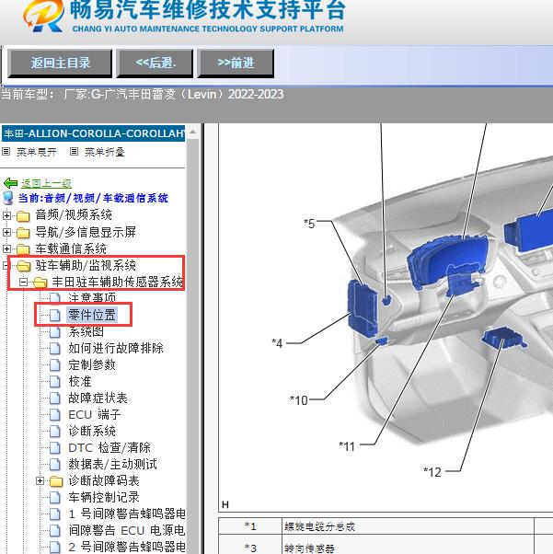Select the 音频/视频系统 tree item
The width and height of the screenshot is (553, 554).
74,214
